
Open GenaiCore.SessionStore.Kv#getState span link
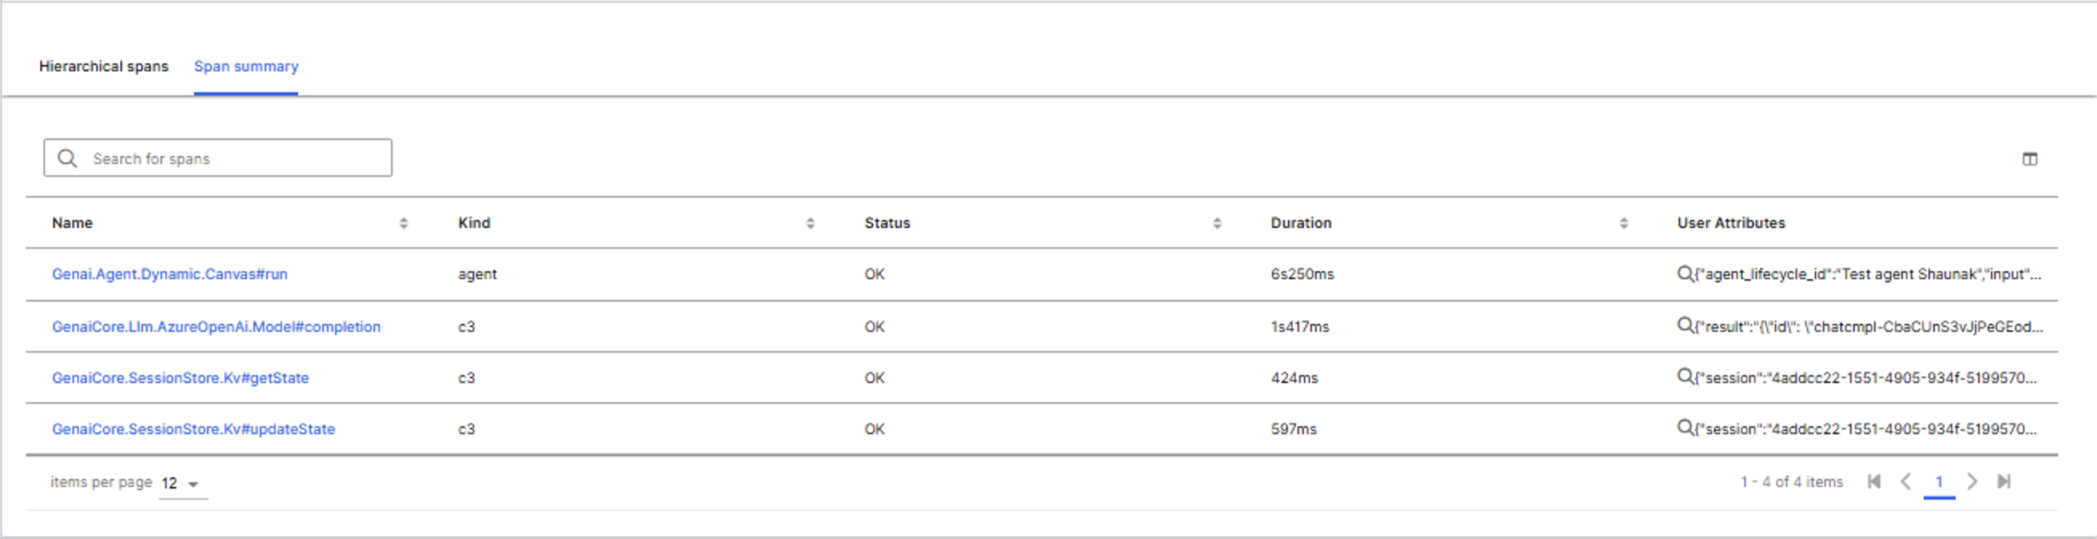pos(180,378)
